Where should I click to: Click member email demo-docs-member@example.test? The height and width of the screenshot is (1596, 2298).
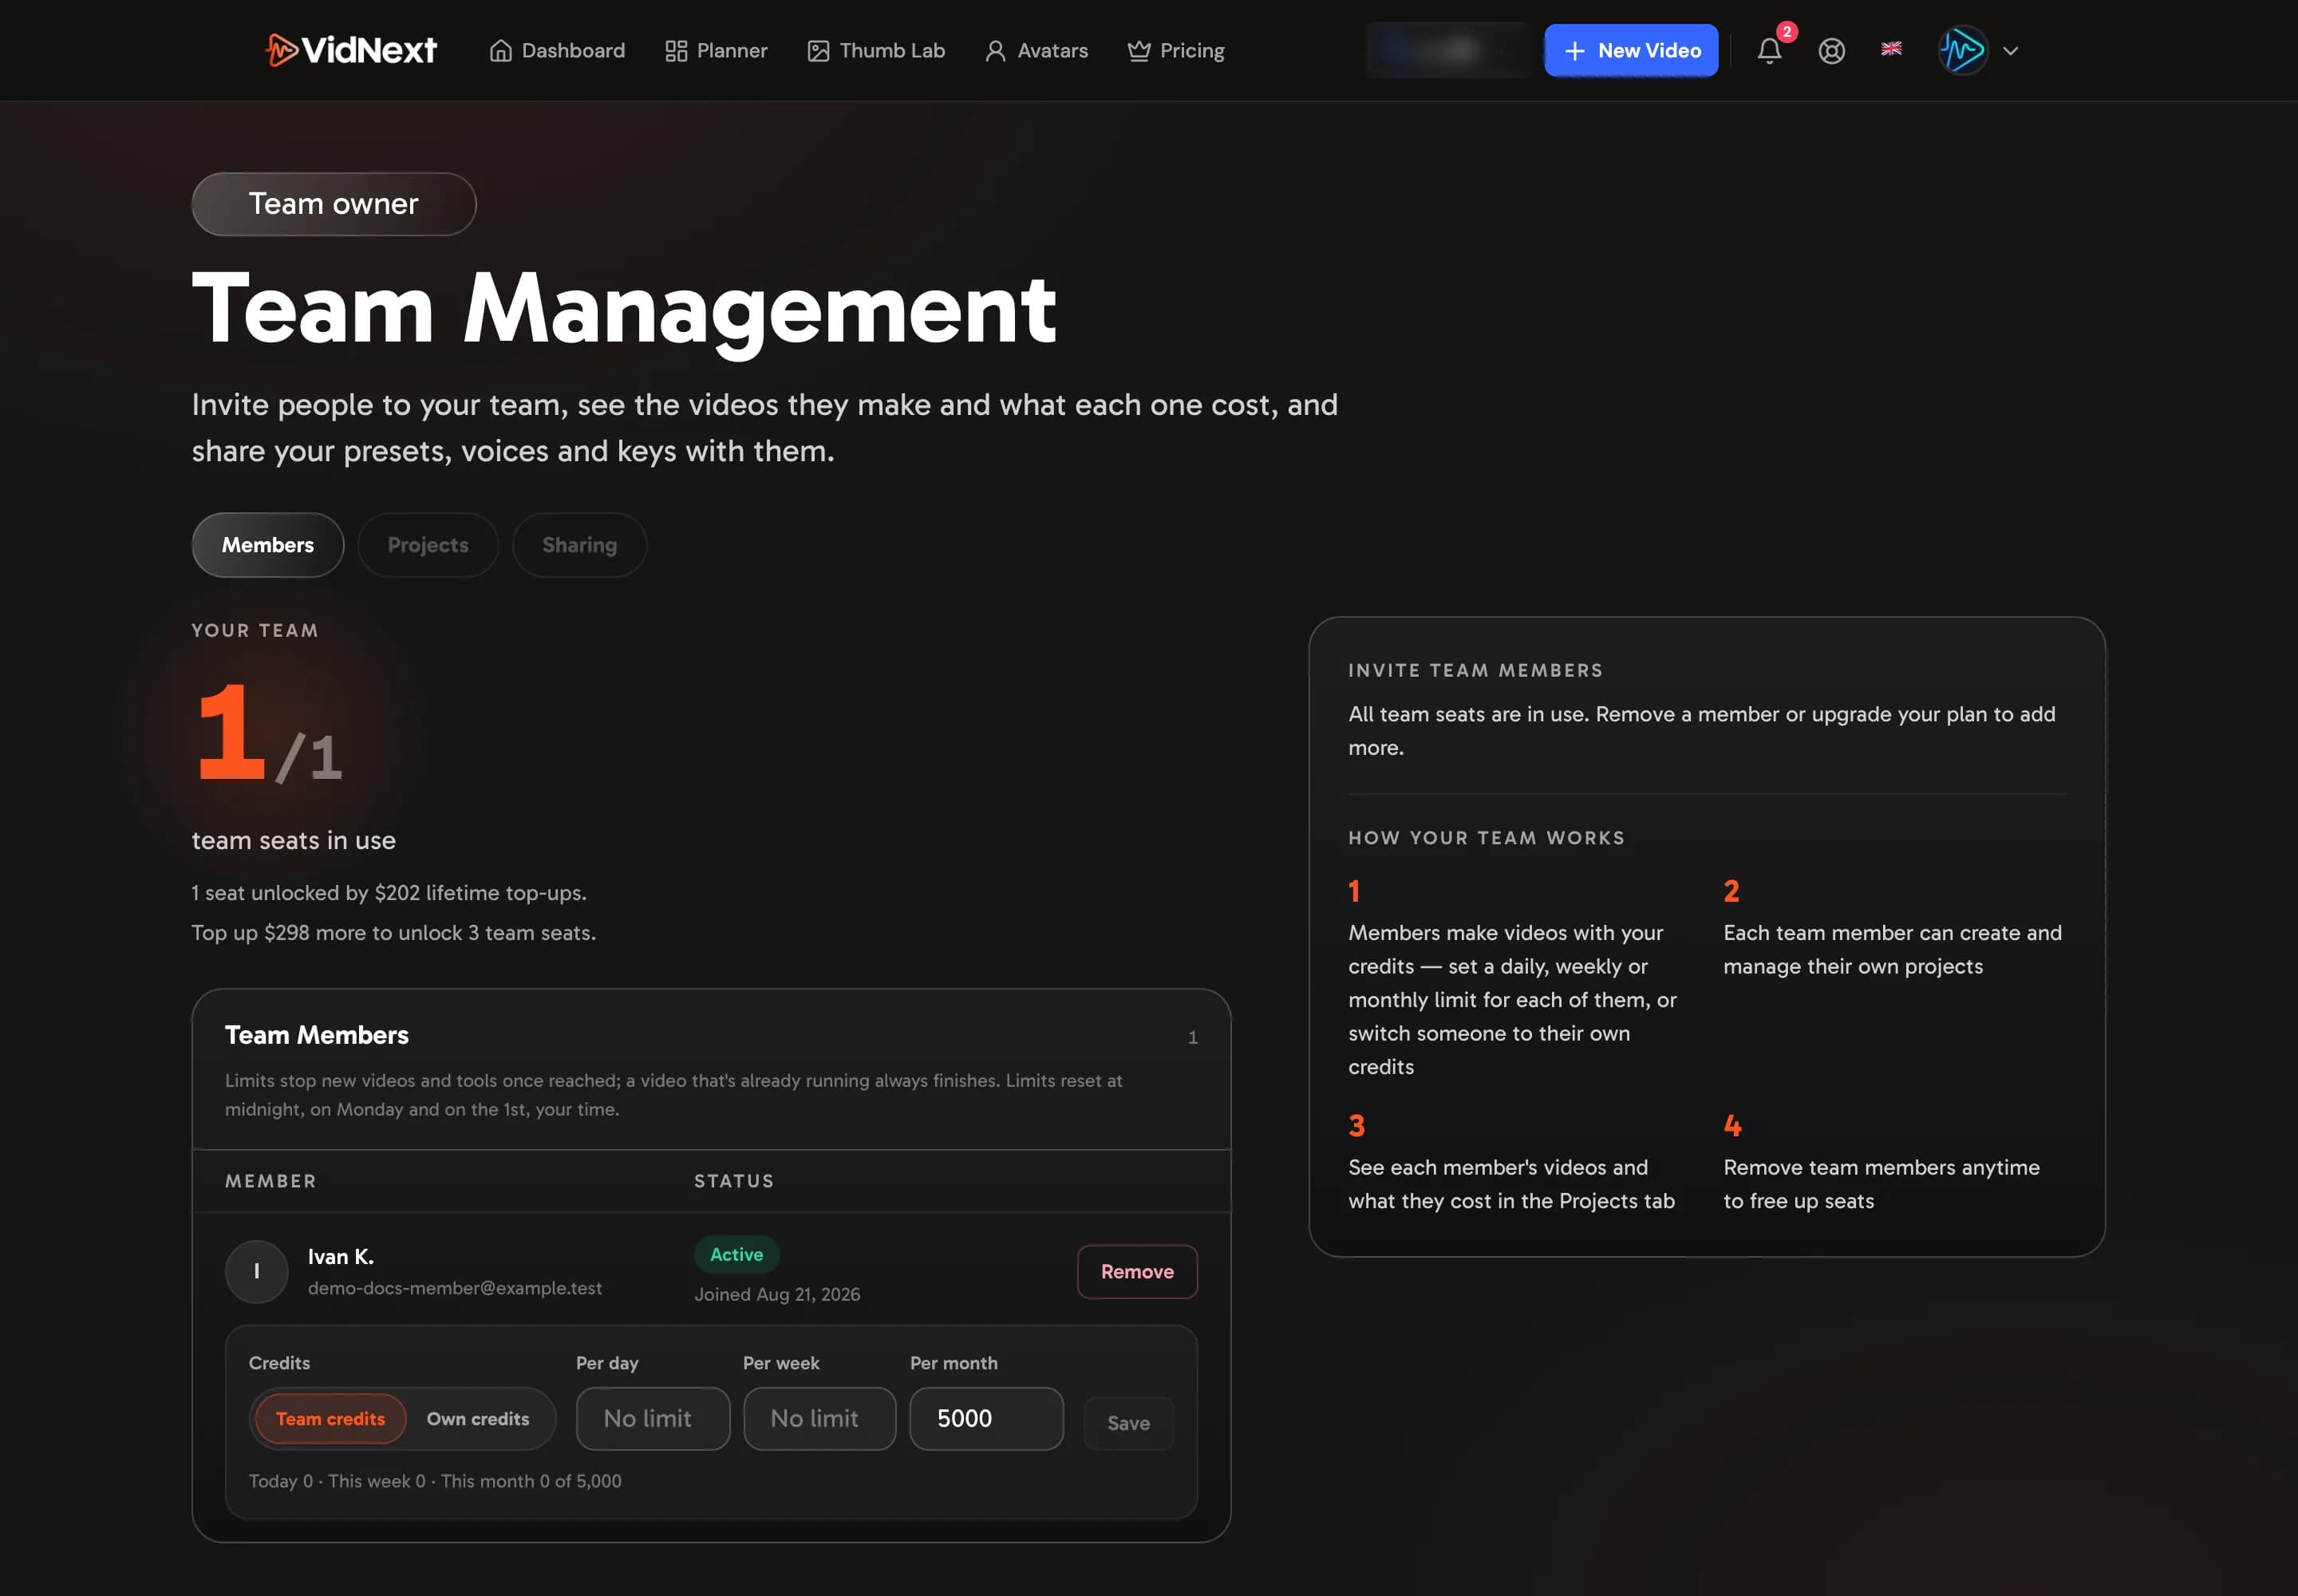click(455, 1288)
